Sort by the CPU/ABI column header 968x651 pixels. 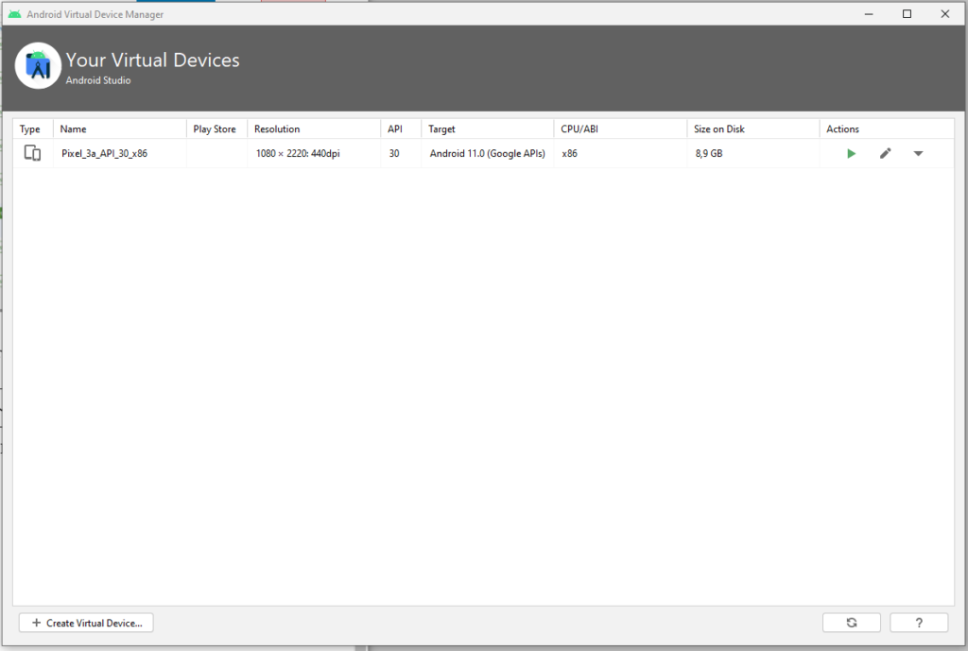click(620, 128)
